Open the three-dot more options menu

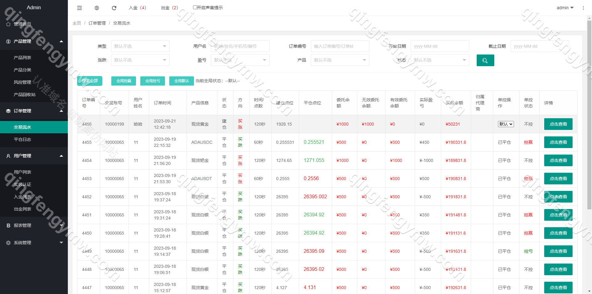[583, 8]
